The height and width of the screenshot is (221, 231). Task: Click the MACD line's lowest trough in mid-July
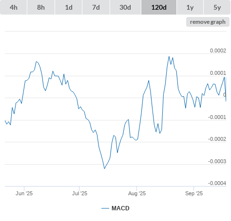coord(104,169)
